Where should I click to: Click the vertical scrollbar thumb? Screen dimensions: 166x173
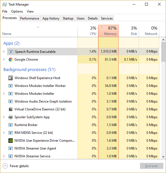click(163, 52)
